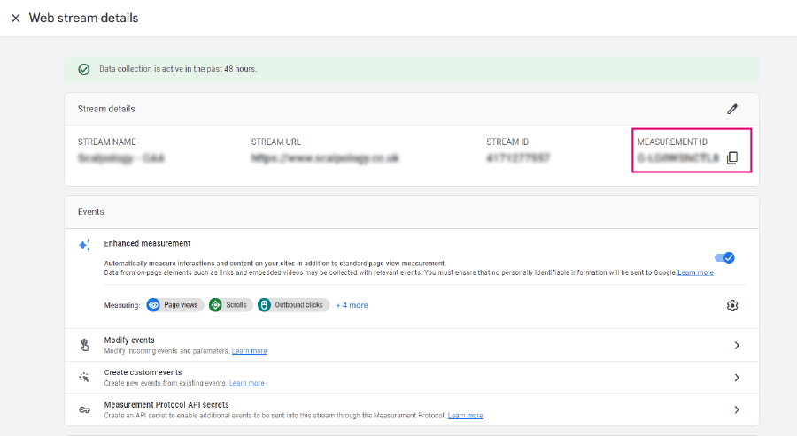Click the blurred stream URL value
The width and height of the screenshot is (797, 436).
325,158
